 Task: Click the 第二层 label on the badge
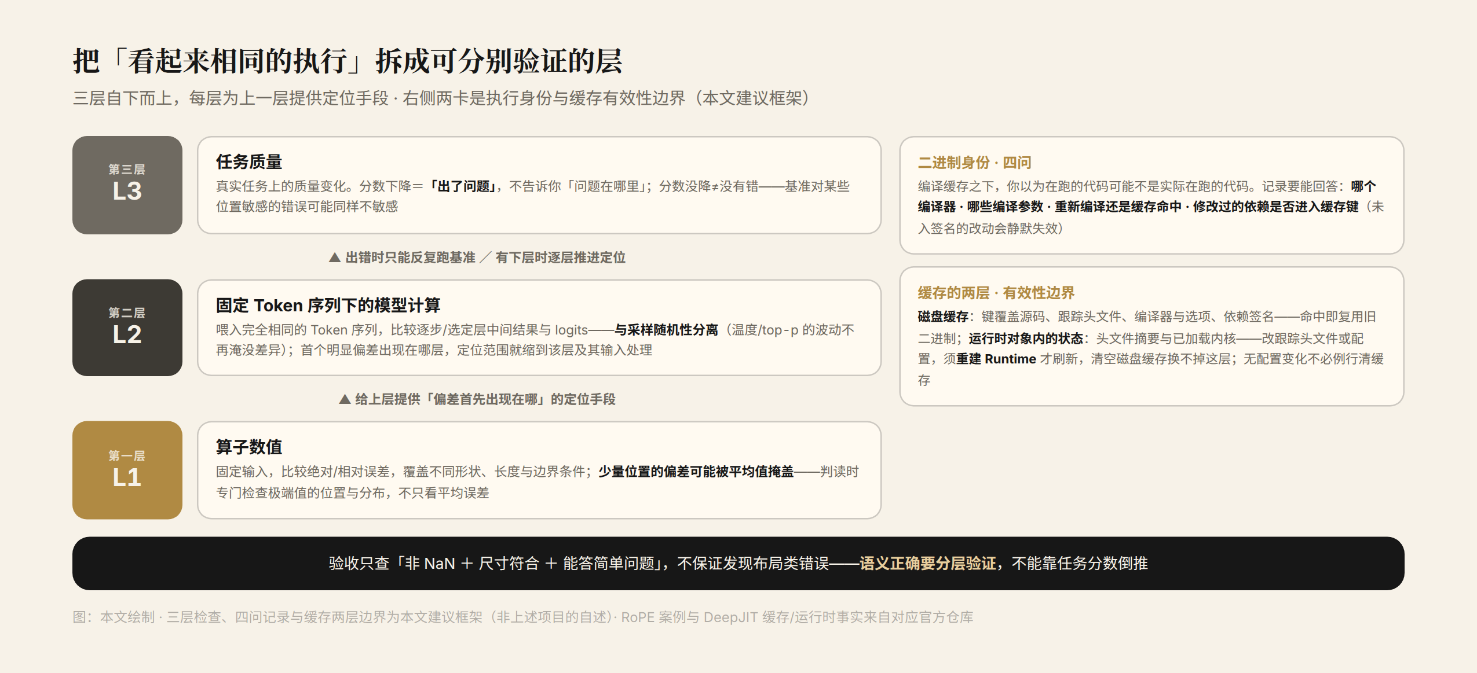(127, 313)
